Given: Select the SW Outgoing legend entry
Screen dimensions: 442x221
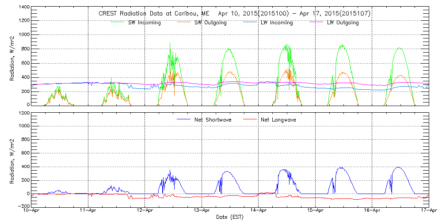Looking at the screenshot, I should pyautogui.click(x=210, y=23).
